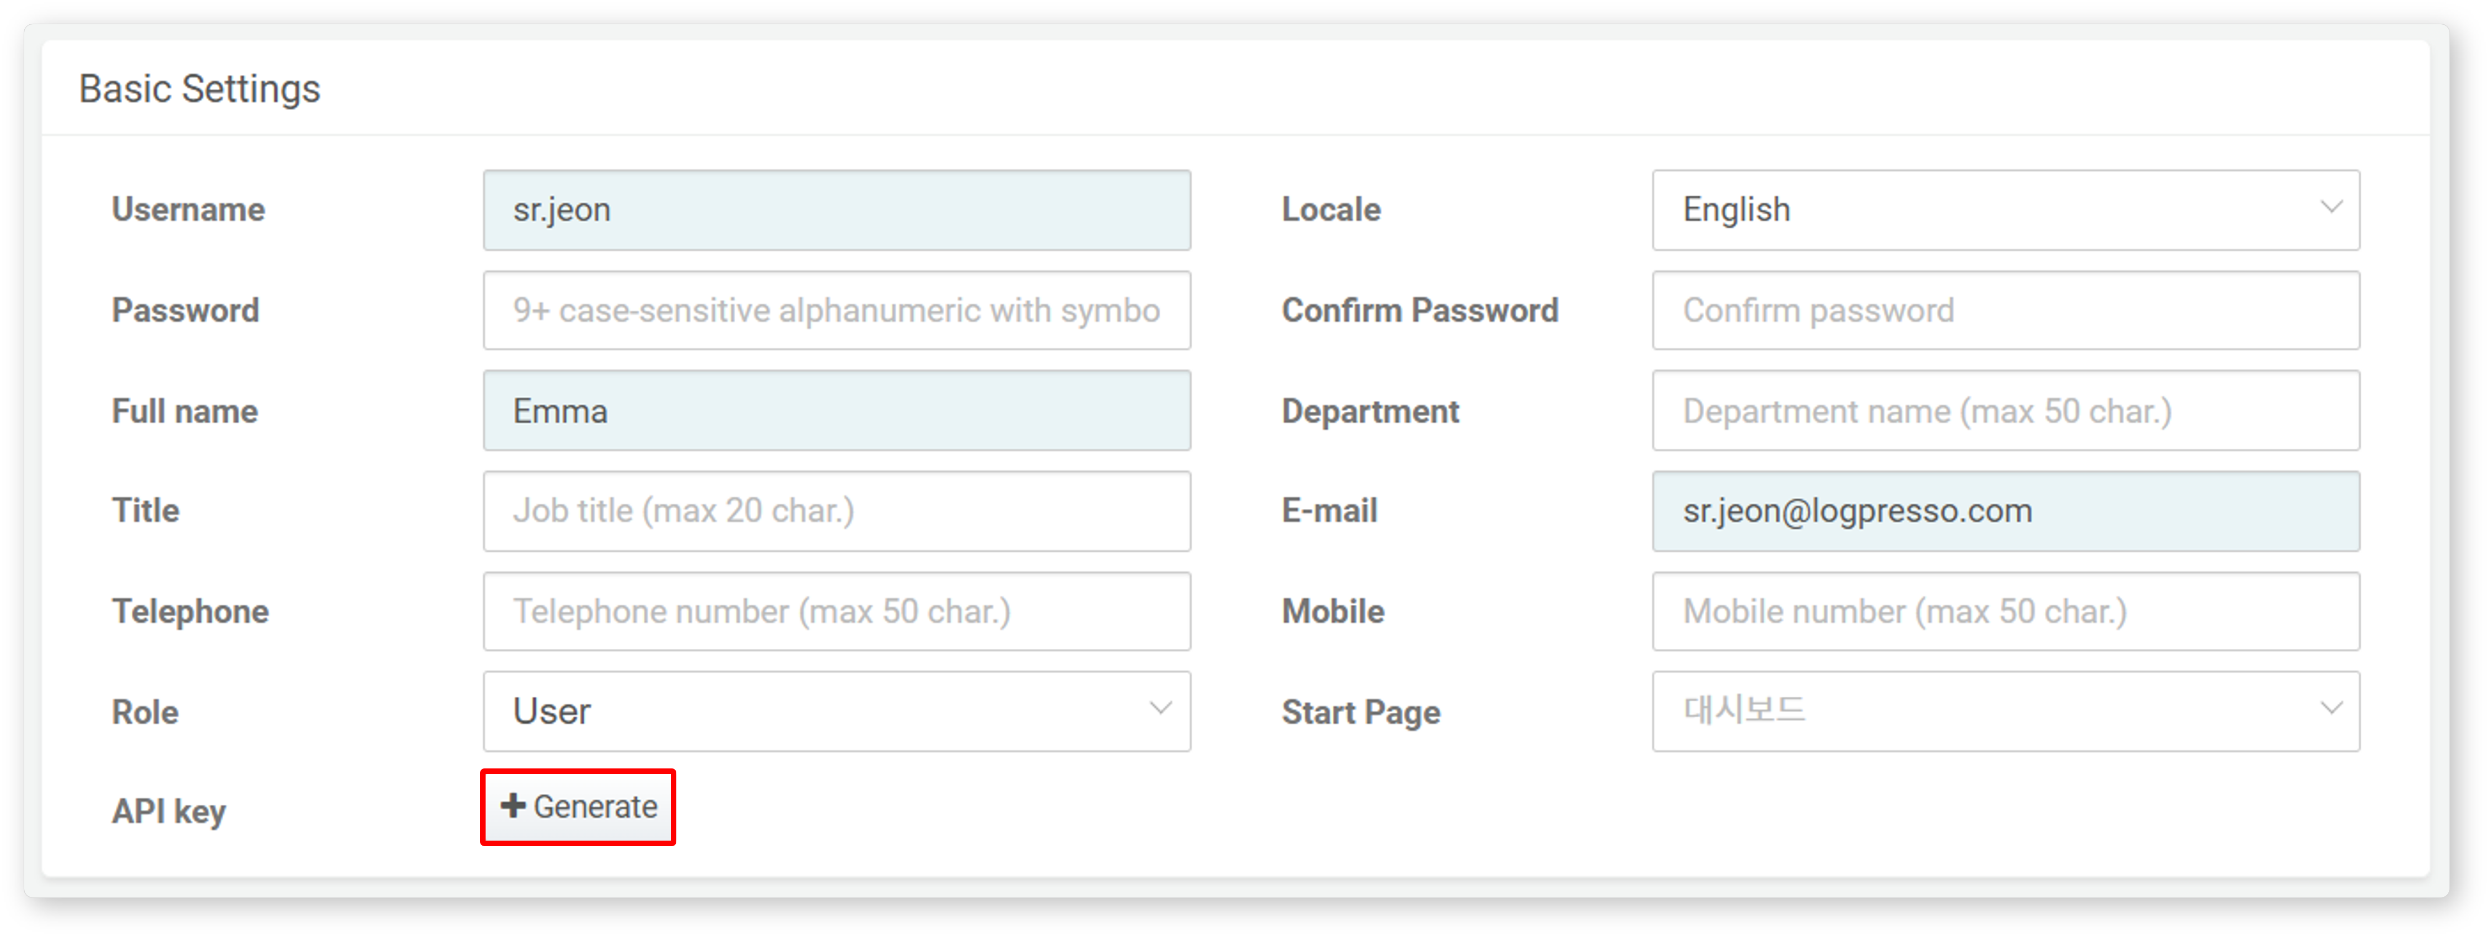
Task: Click the Locale dropdown chevron arrow
Action: pos(2330,208)
